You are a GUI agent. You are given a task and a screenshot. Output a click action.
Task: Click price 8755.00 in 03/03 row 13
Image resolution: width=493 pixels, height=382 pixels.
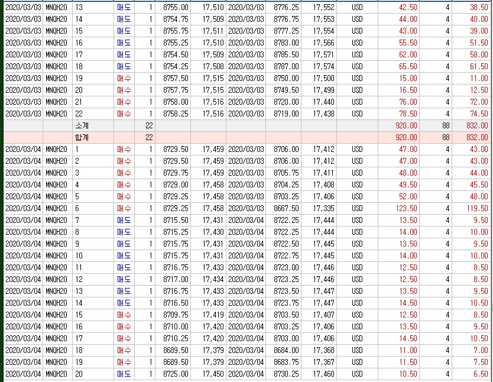point(176,7)
